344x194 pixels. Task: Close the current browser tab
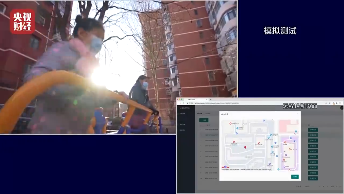207,100
